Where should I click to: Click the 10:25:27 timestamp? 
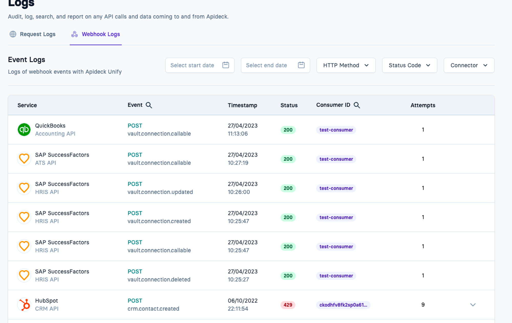pyautogui.click(x=238, y=280)
